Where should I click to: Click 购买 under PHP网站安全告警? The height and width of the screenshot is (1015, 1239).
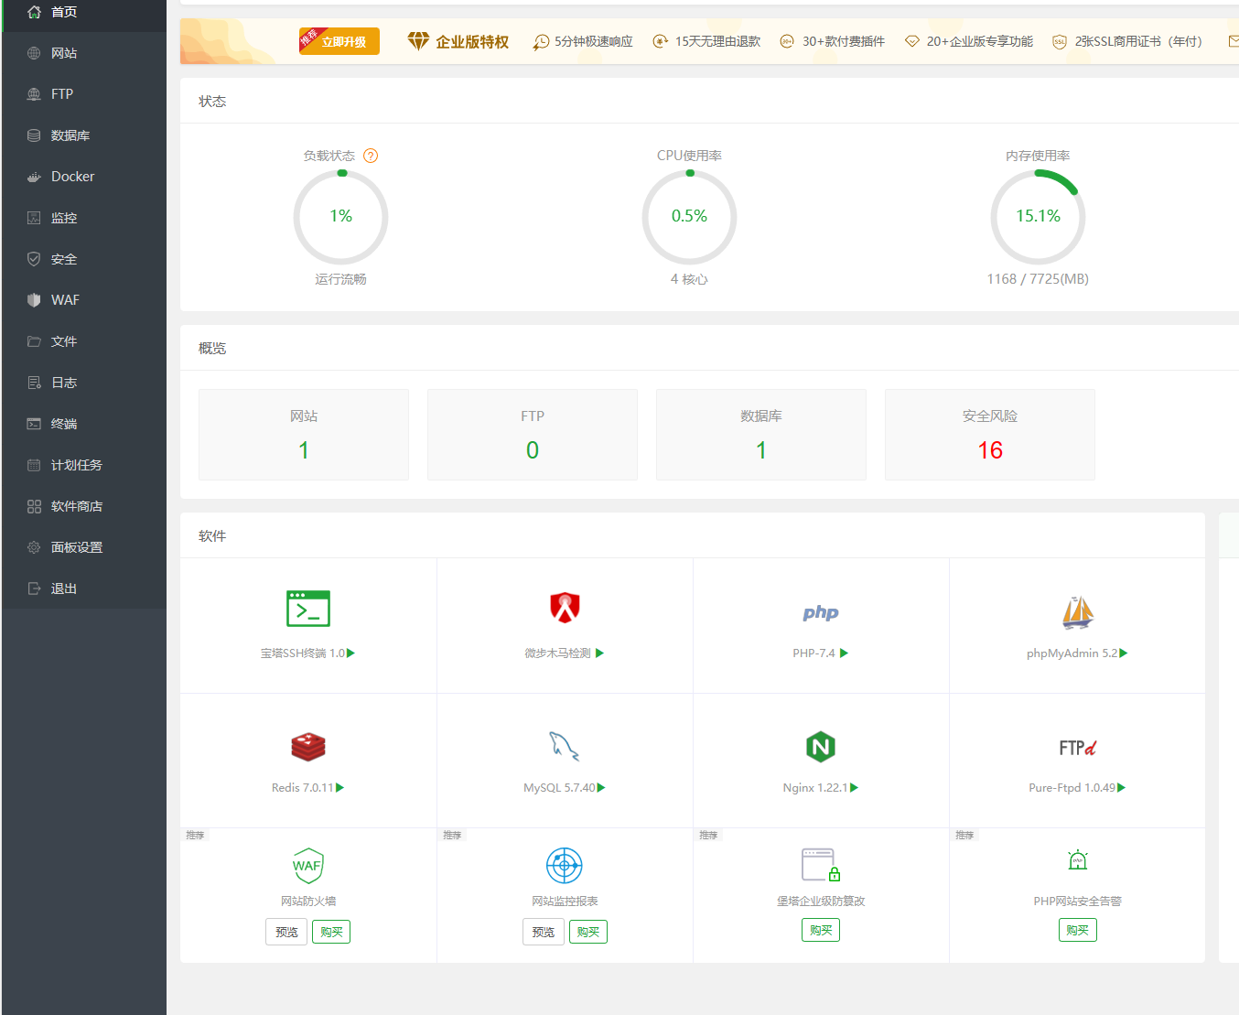(1078, 930)
